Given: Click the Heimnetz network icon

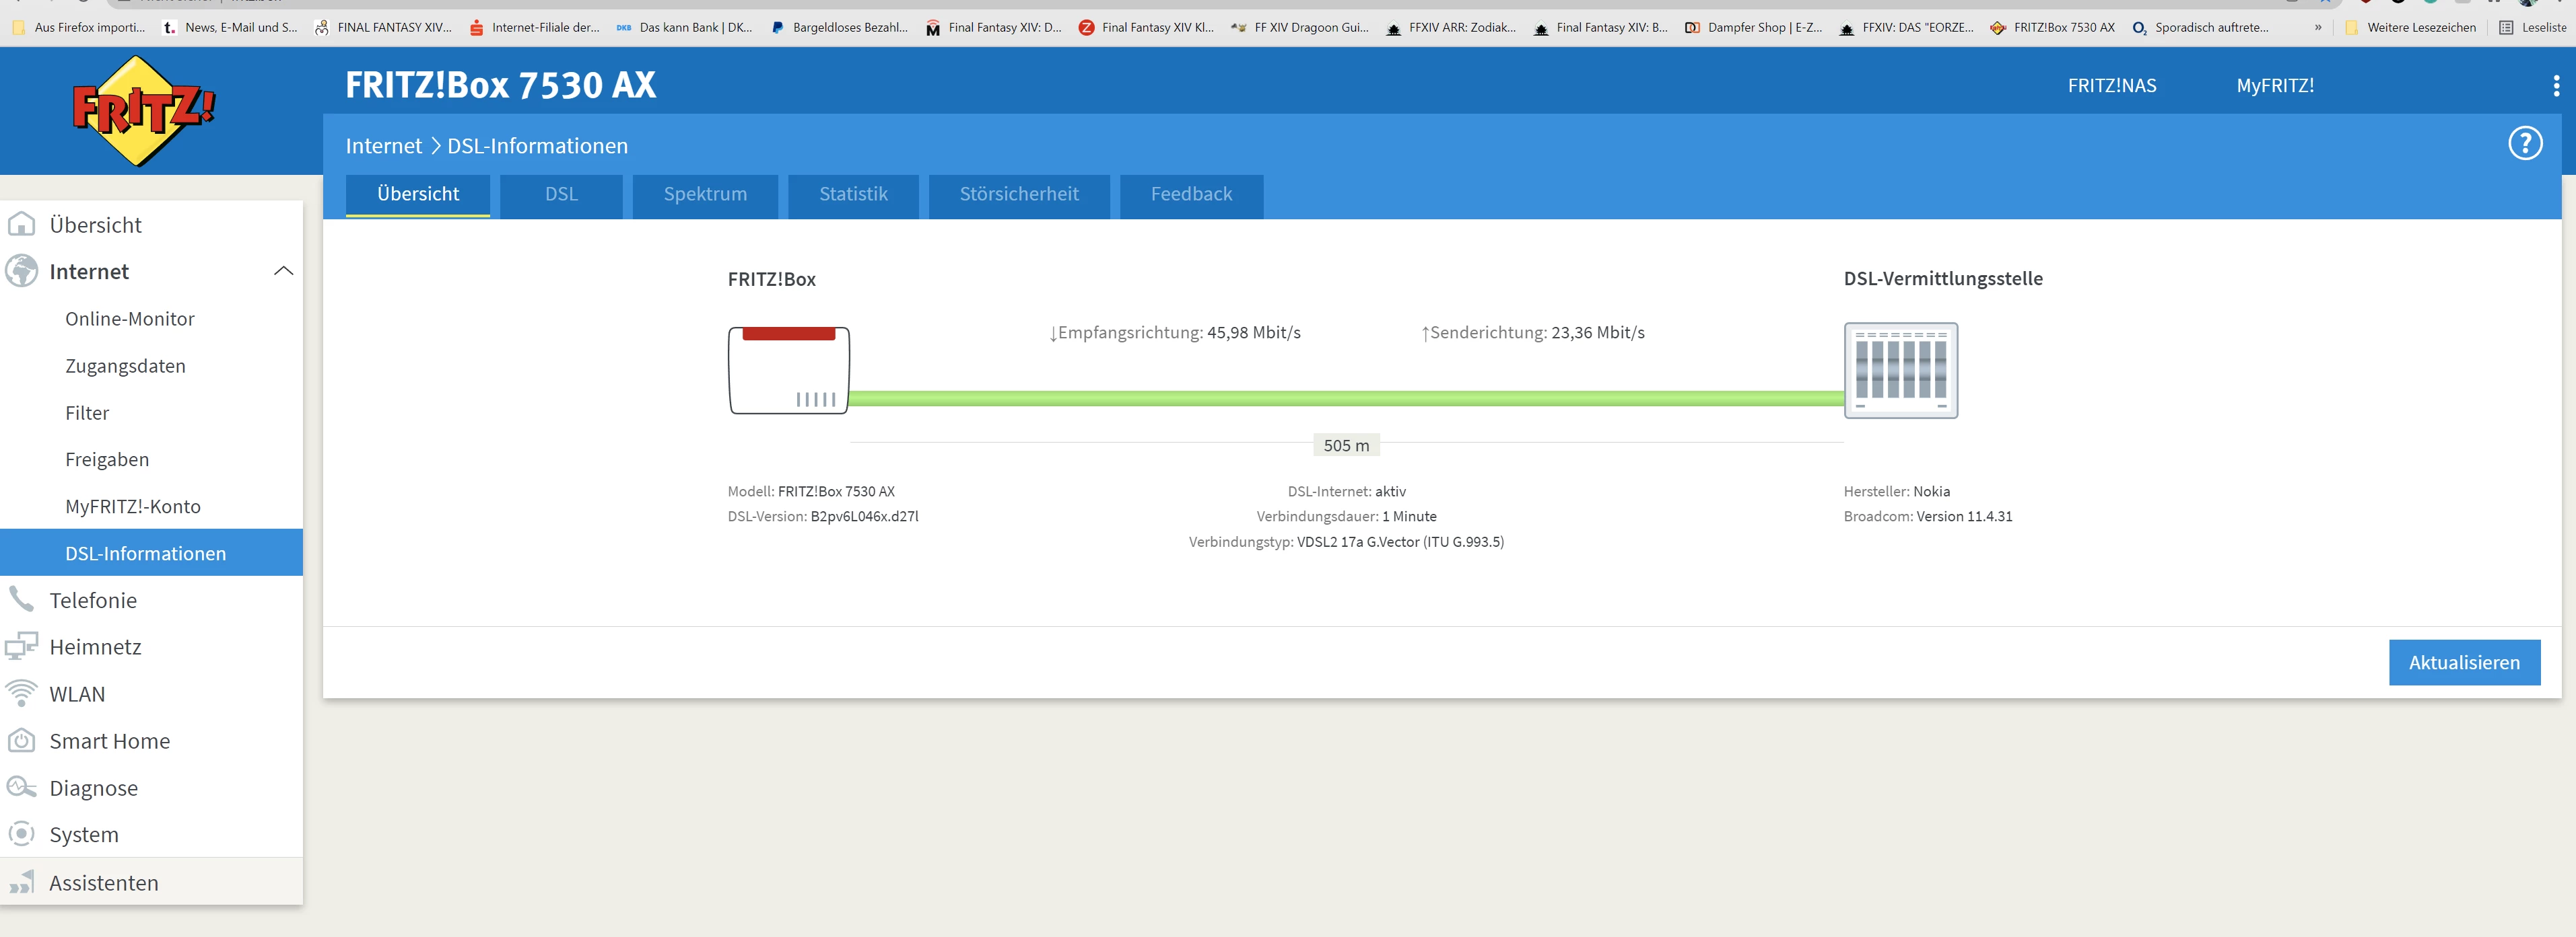Looking at the screenshot, I should click(x=21, y=646).
